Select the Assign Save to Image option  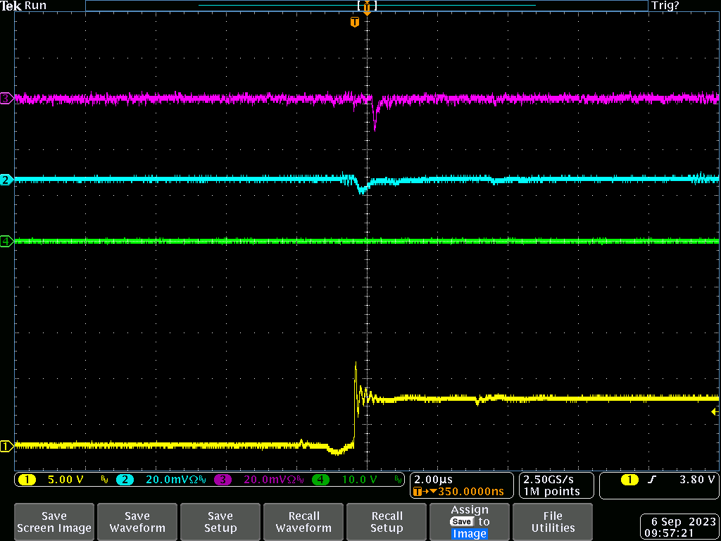pyautogui.click(x=470, y=522)
